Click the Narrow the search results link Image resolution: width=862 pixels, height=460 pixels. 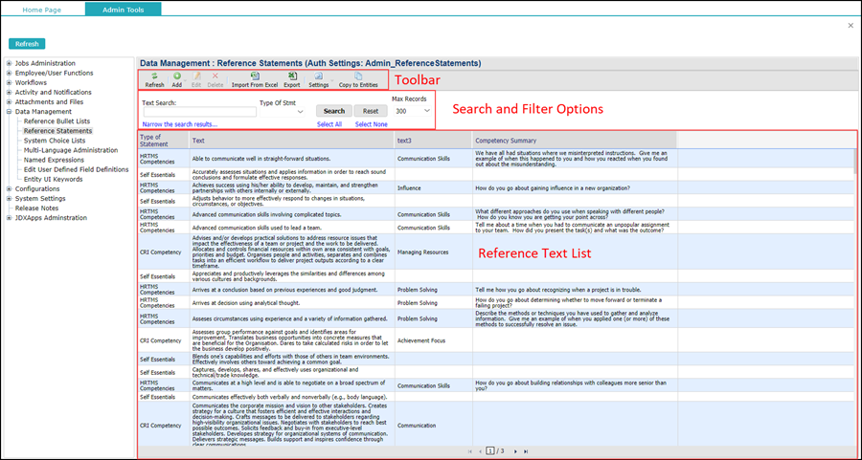pyautogui.click(x=179, y=124)
